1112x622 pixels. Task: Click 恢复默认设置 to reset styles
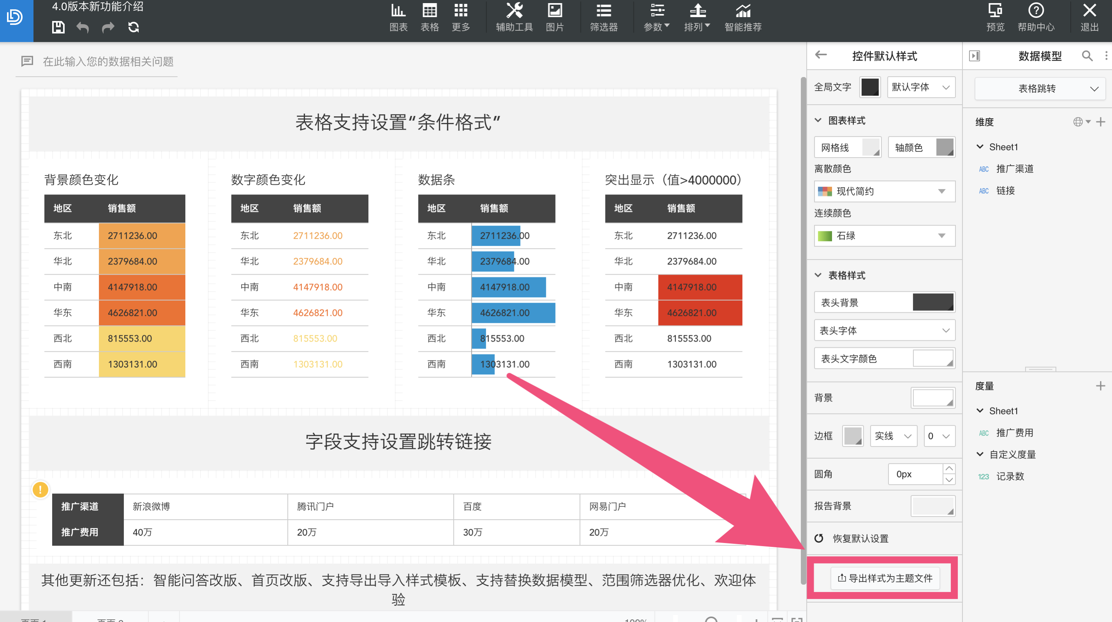pyautogui.click(x=851, y=538)
